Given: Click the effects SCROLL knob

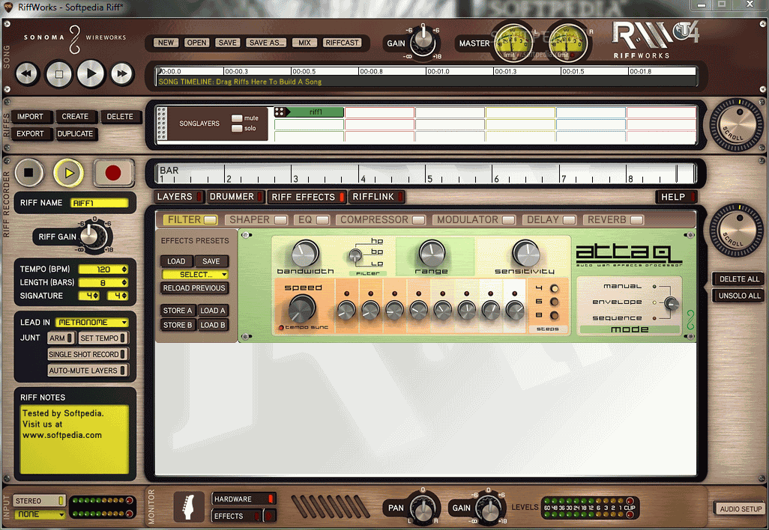Looking at the screenshot, I should pyautogui.click(x=736, y=231).
